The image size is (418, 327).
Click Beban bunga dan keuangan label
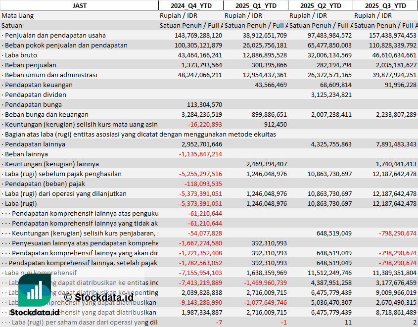coord(46,114)
